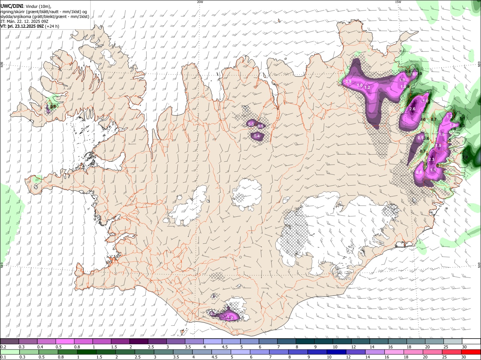This screenshot has height=360, width=481.
Task: Click the 2.3 snowfall value on the map
Action: [431, 160]
